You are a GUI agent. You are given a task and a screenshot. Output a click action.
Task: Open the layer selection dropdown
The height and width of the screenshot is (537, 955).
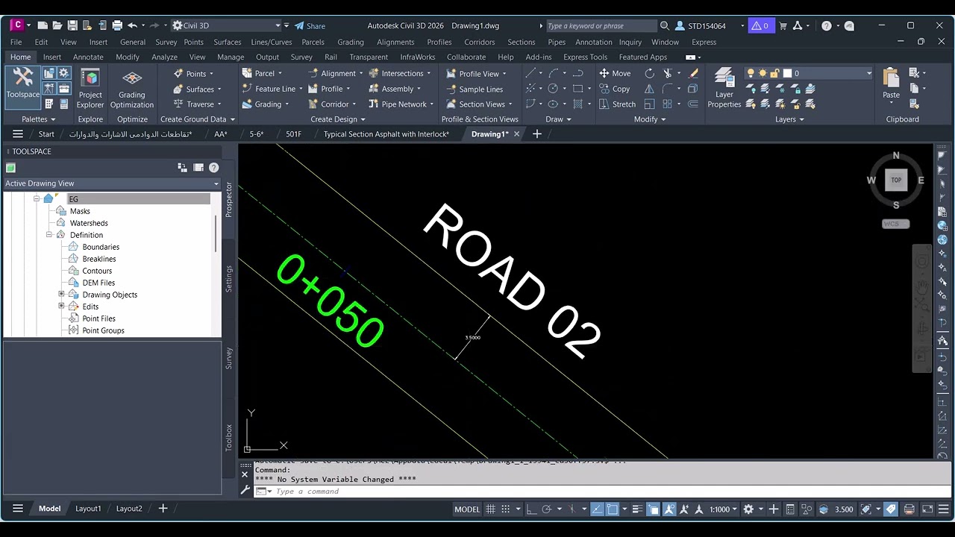click(809, 73)
